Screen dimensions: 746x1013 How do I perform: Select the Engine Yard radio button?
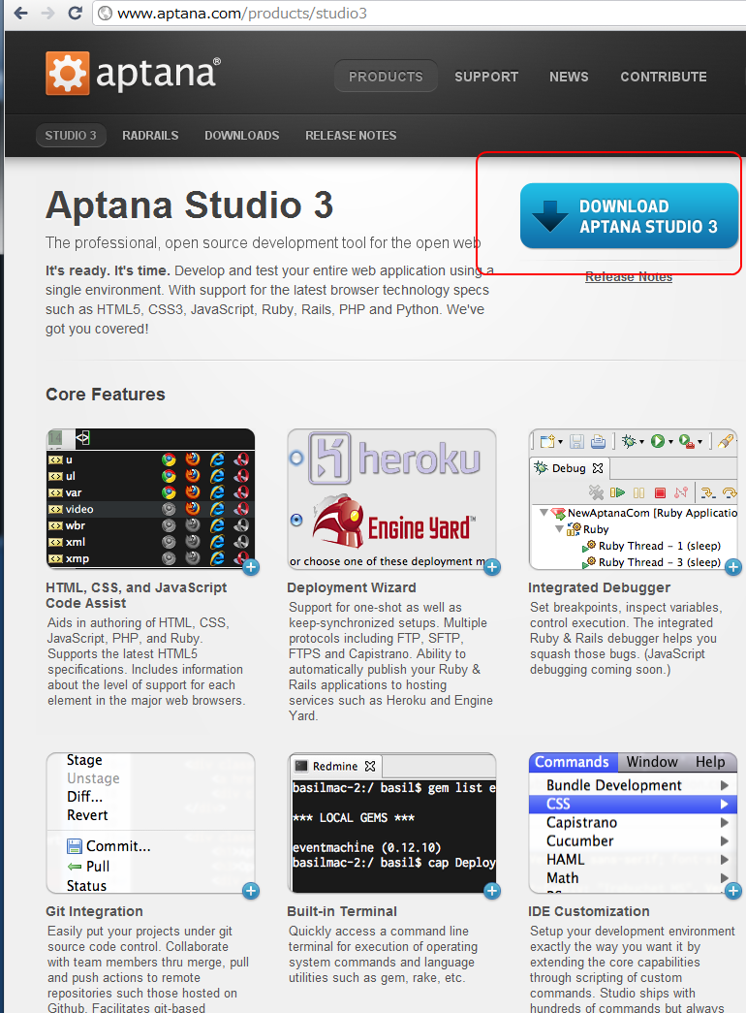tap(296, 520)
